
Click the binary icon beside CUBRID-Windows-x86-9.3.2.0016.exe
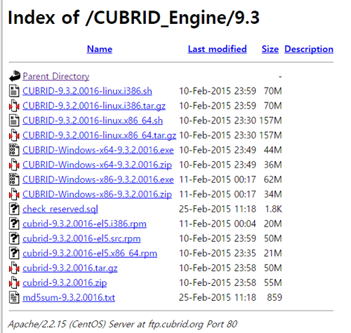tap(14, 179)
